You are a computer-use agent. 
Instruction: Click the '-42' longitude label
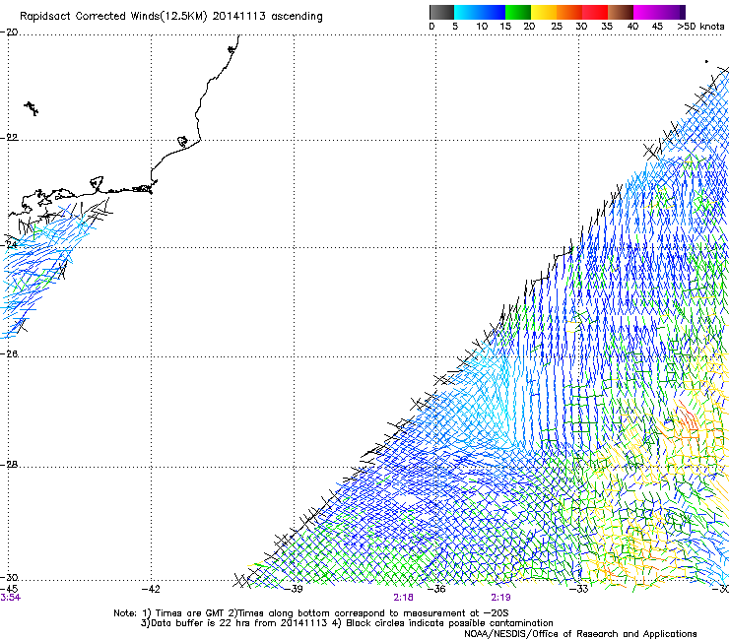[151, 589]
